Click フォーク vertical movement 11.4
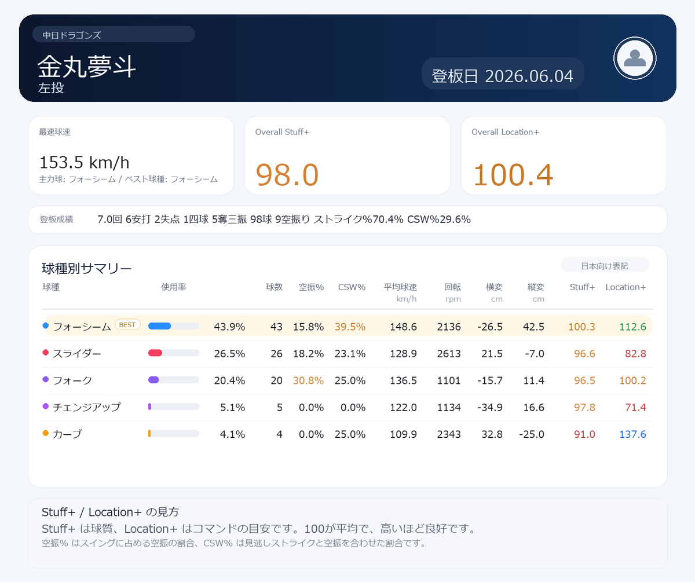 point(533,380)
